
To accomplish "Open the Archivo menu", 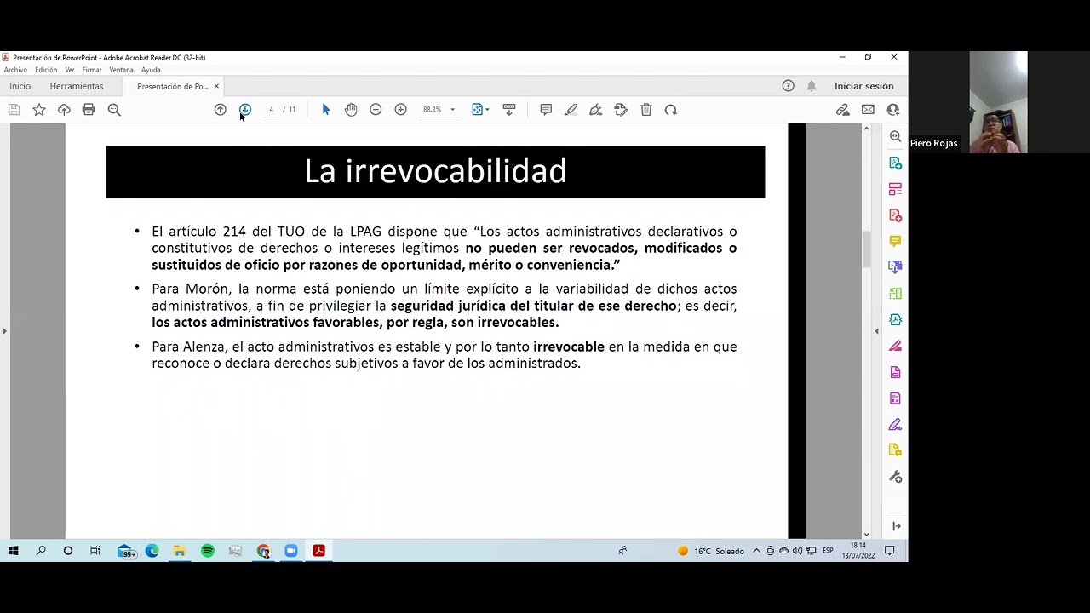I will (15, 70).
